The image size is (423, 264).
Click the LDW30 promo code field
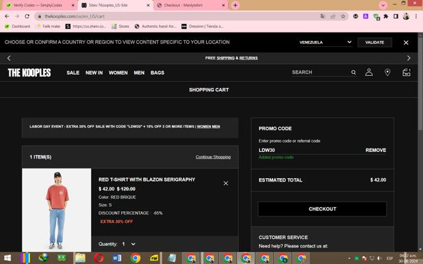[309, 150]
